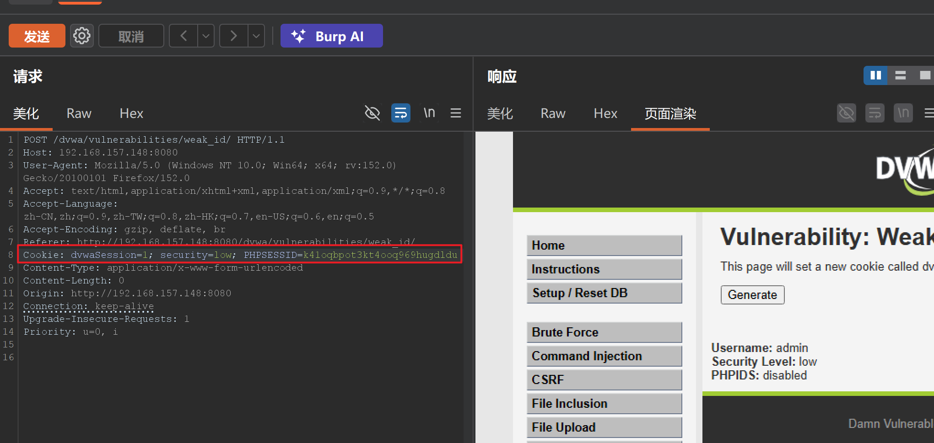Click the PHPSESSID cookie value
The image size is (934, 443).
point(380,255)
